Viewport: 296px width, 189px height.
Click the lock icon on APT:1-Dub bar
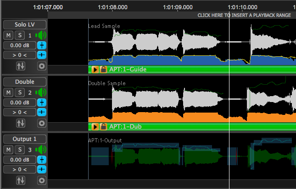[103, 126]
